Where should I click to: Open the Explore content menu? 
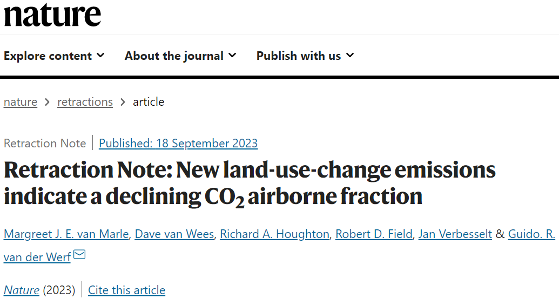[54, 56]
